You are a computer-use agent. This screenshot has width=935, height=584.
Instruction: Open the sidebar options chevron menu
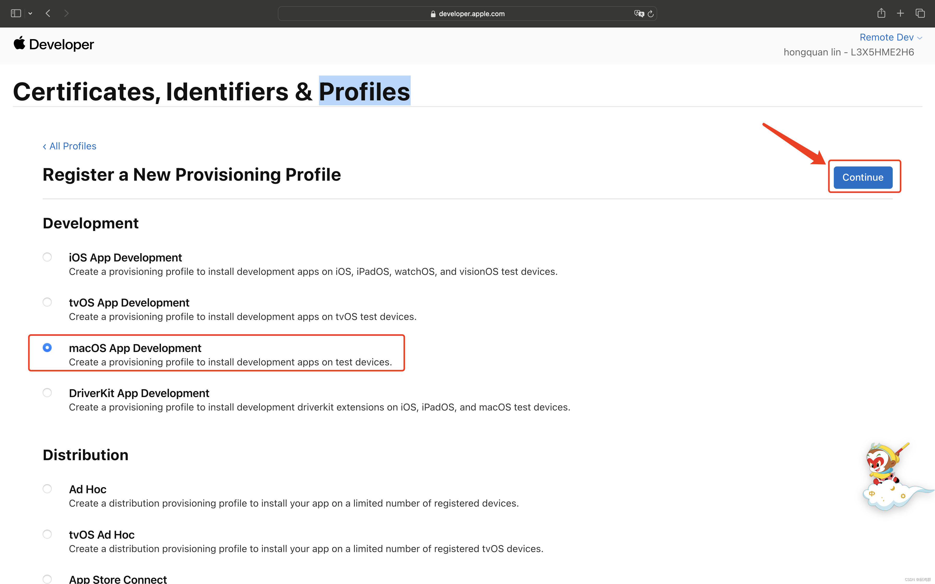(x=30, y=14)
